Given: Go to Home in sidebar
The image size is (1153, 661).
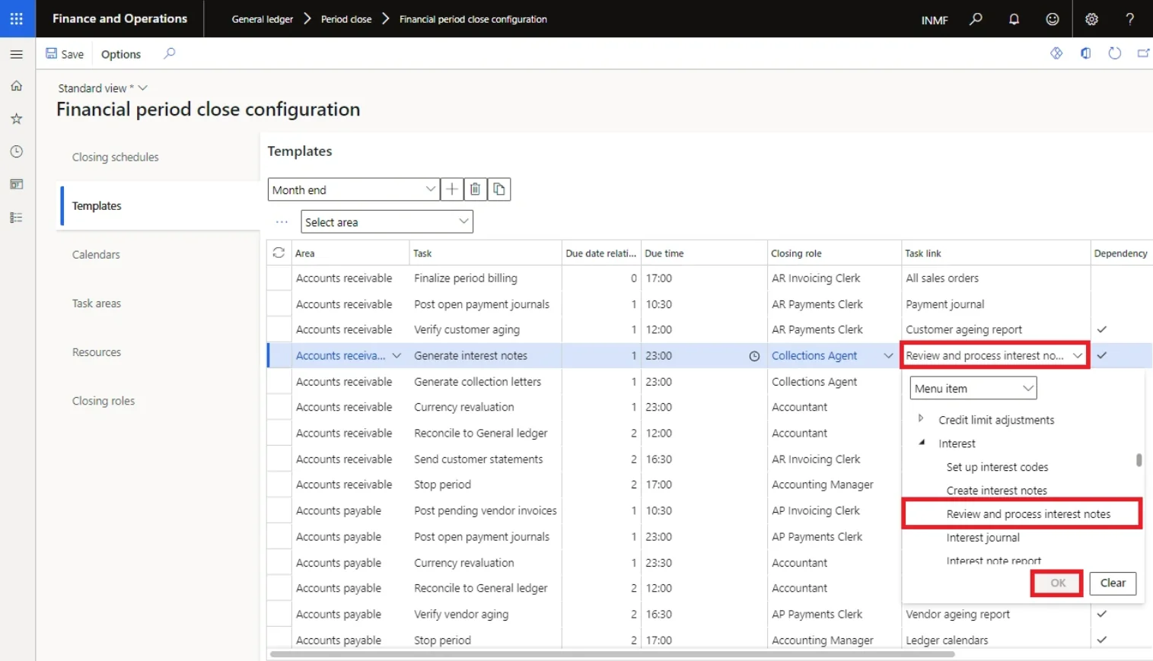Looking at the screenshot, I should coord(17,86).
